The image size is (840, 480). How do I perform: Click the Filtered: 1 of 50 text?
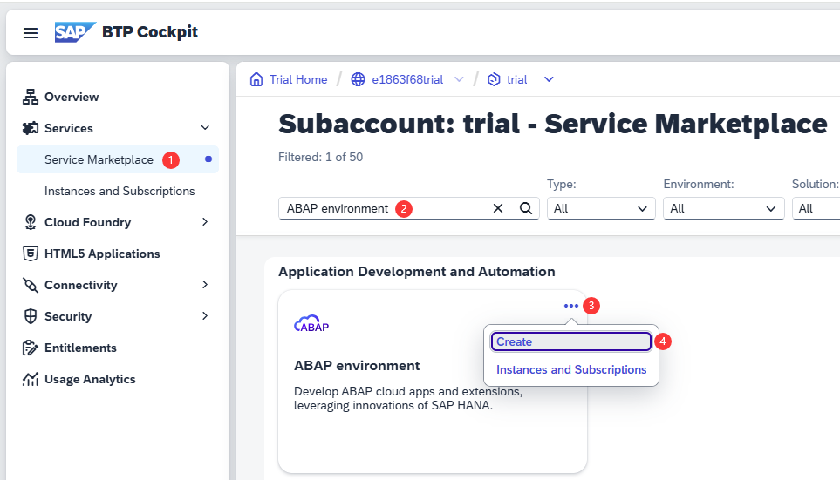click(320, 157)
